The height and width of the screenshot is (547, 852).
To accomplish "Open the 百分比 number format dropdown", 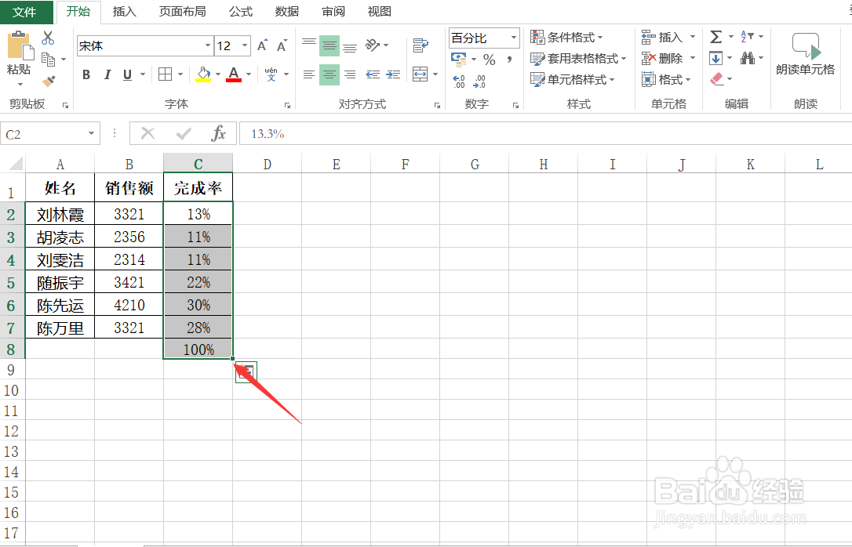I will pos(512,38).
